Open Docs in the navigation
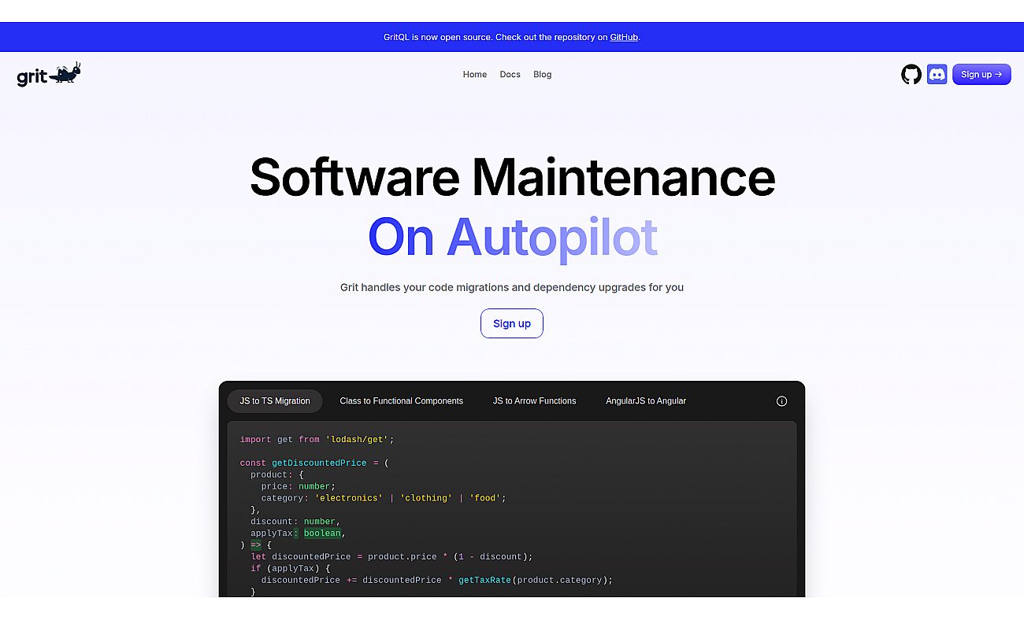The height and width of the screenshot is (620, 1024). click(x=510, y=75)
